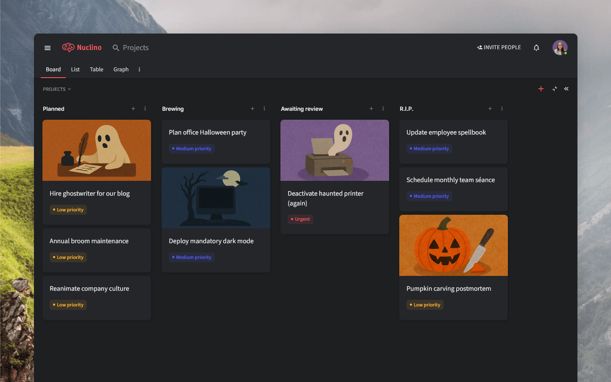Open the Pumpkin carving postmortem card thumbnail
Image resolution: width=611 pixels, height=382 pixels.
pos(453,245)
